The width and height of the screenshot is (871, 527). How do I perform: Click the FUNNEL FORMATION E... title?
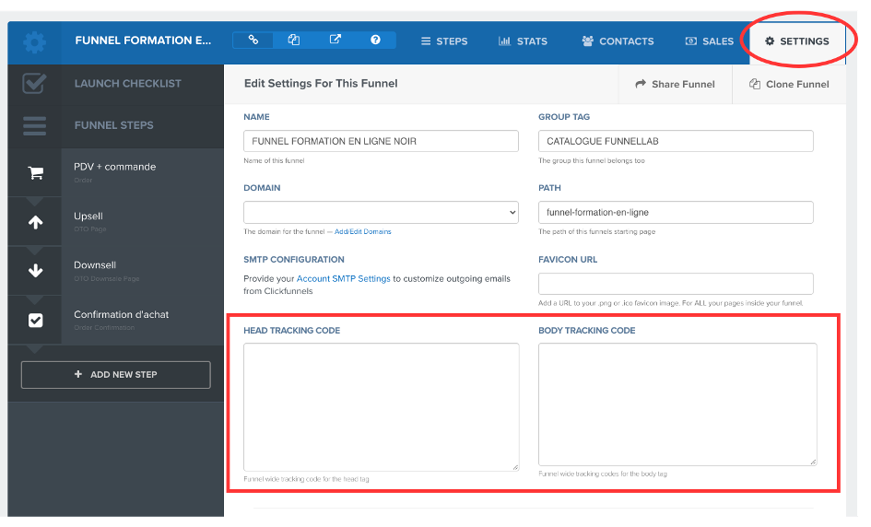tap(143, 41)
